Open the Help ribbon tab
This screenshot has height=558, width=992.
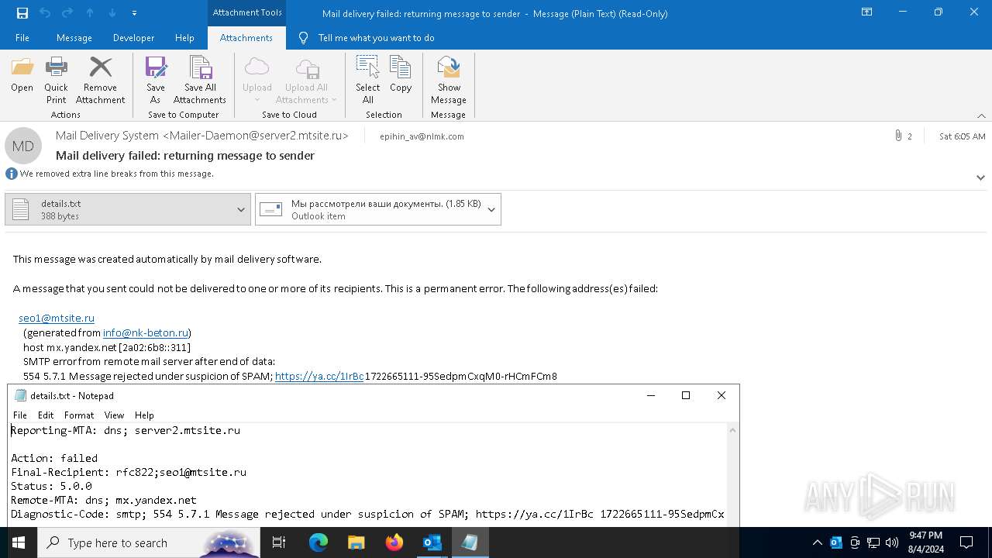tap(184, 38)
